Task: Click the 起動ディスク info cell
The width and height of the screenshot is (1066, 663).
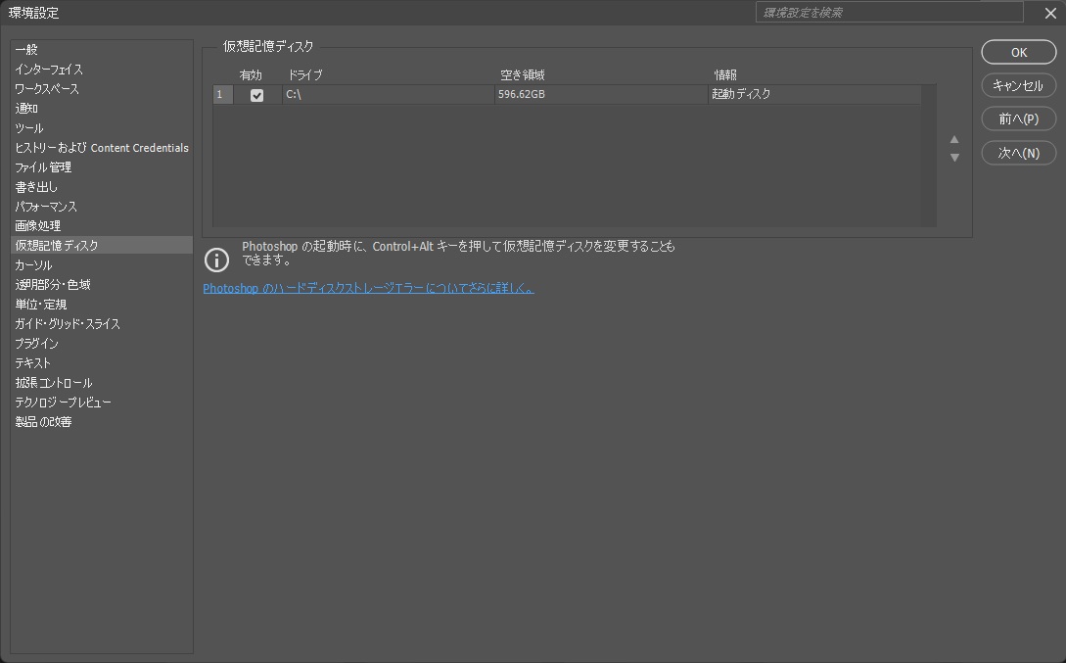Action: coord(814,95)
